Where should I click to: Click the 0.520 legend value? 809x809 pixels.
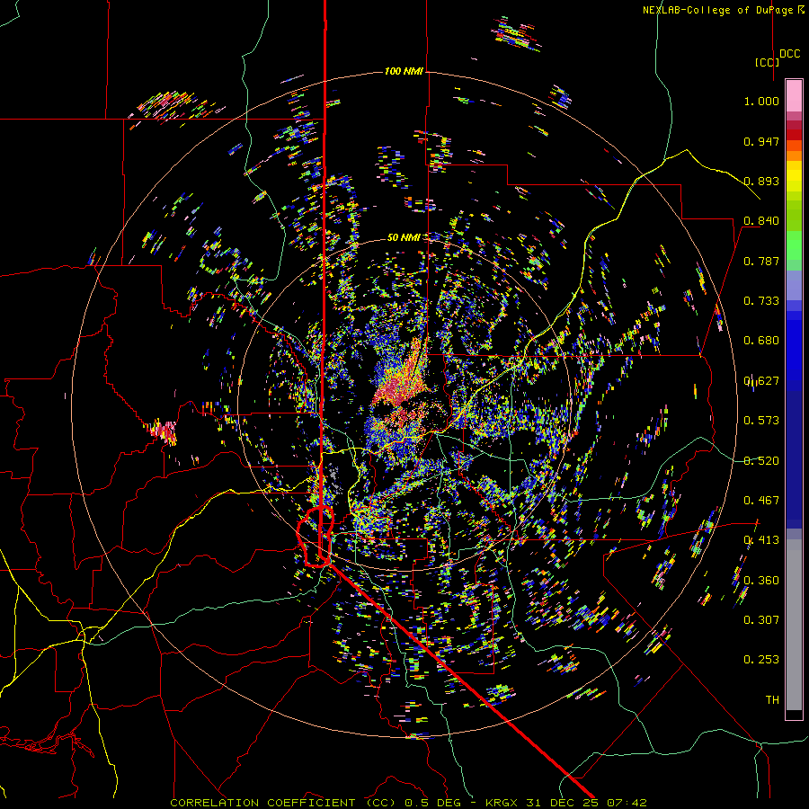point(761,461)
